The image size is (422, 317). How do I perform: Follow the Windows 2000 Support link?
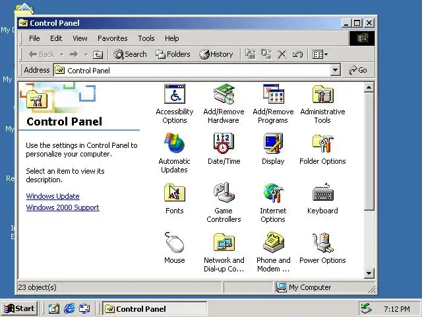click(x=63, y=207)
